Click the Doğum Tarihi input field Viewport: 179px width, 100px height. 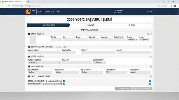point(120,40)
